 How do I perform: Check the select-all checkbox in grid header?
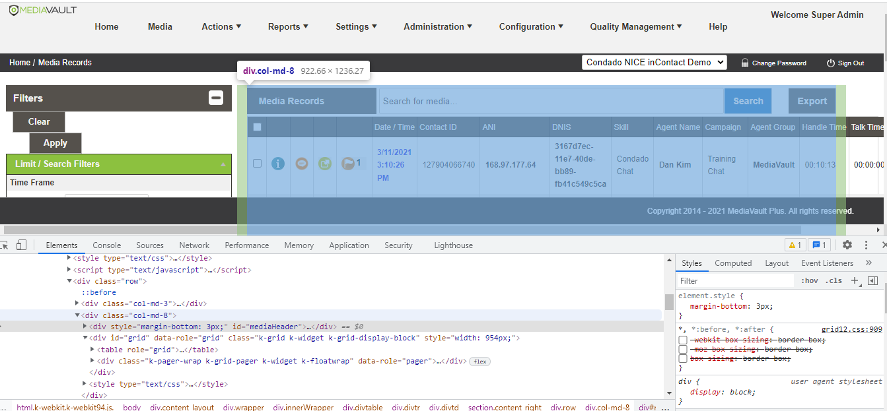[258, 127]
